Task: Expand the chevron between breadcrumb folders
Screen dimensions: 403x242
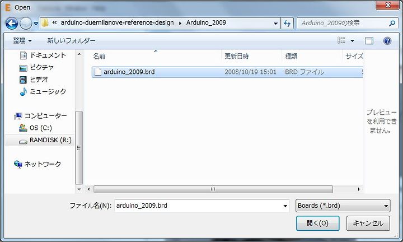Action: coord(180,23)
